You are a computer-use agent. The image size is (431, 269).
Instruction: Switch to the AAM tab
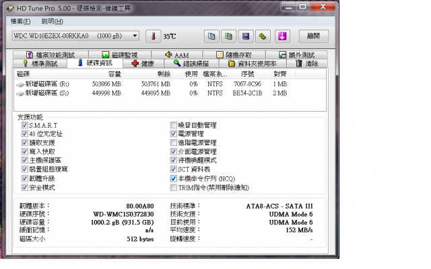tap(176, 55)
